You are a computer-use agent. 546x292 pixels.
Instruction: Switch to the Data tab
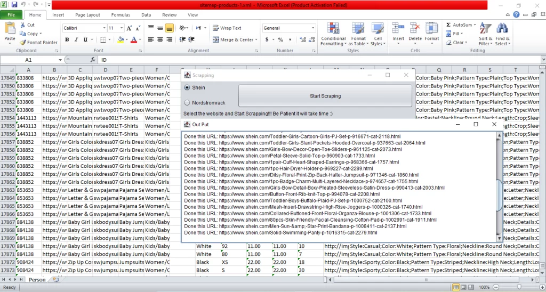click(x=146, y=15)
